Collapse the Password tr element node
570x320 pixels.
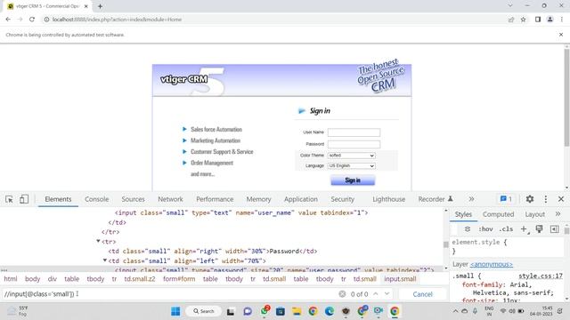pos(98,241)
